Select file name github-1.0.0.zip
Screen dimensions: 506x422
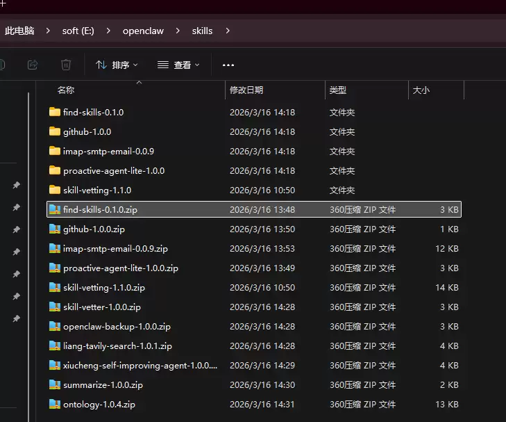94,229
